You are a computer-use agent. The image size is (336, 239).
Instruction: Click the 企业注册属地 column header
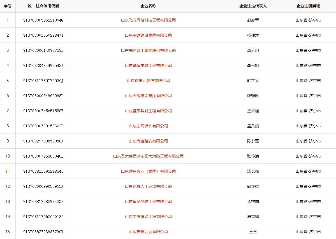tap(308, 6)
